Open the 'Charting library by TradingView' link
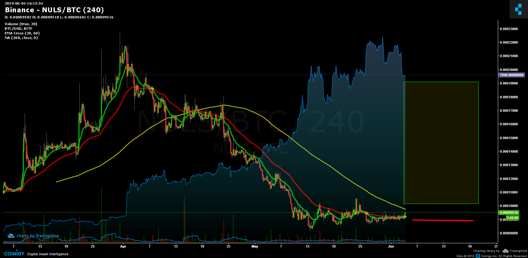 click(500, 251)
